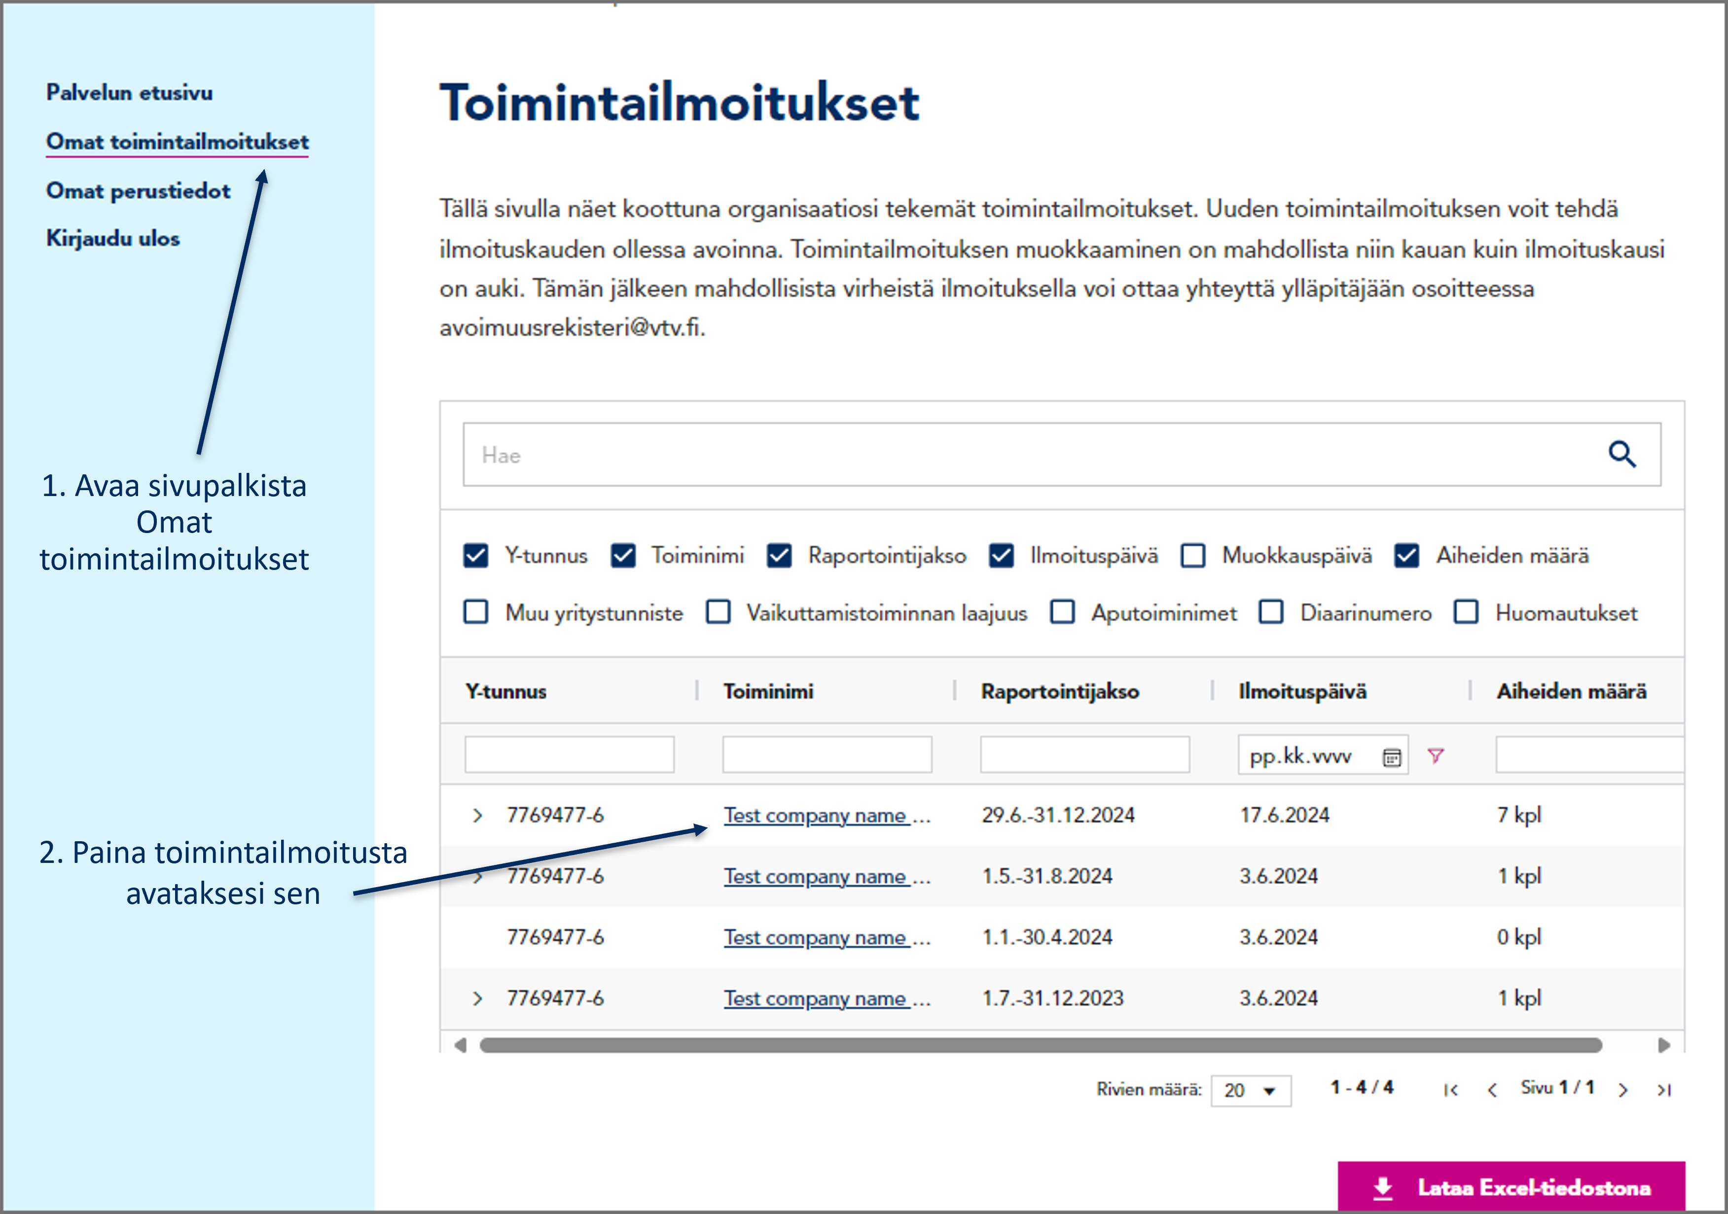Open Omat perustiedot in the sidebar
1728x1214 pixels.
(x=138, y=191)
